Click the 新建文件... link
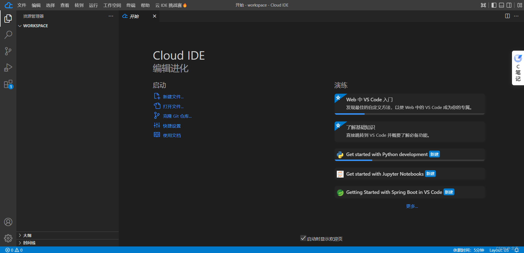This screenshot has width=524, height=253. point(173,97)
